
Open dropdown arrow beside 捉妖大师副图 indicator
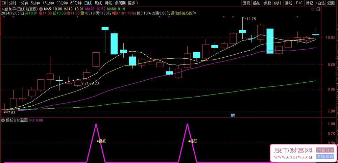coord(3,120)
